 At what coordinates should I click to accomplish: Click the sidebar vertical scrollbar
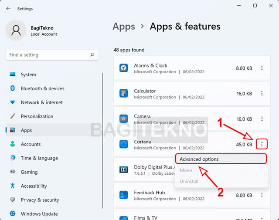click(103, 141)
